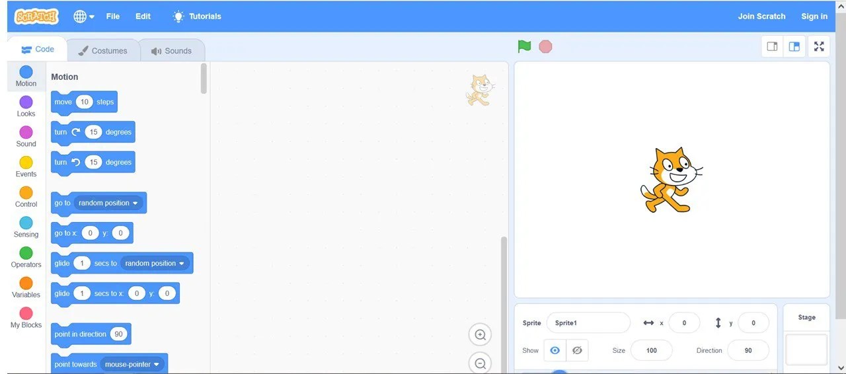
Task: Hide the sprite with crossed eye icon
Action: tap(577, 350)
